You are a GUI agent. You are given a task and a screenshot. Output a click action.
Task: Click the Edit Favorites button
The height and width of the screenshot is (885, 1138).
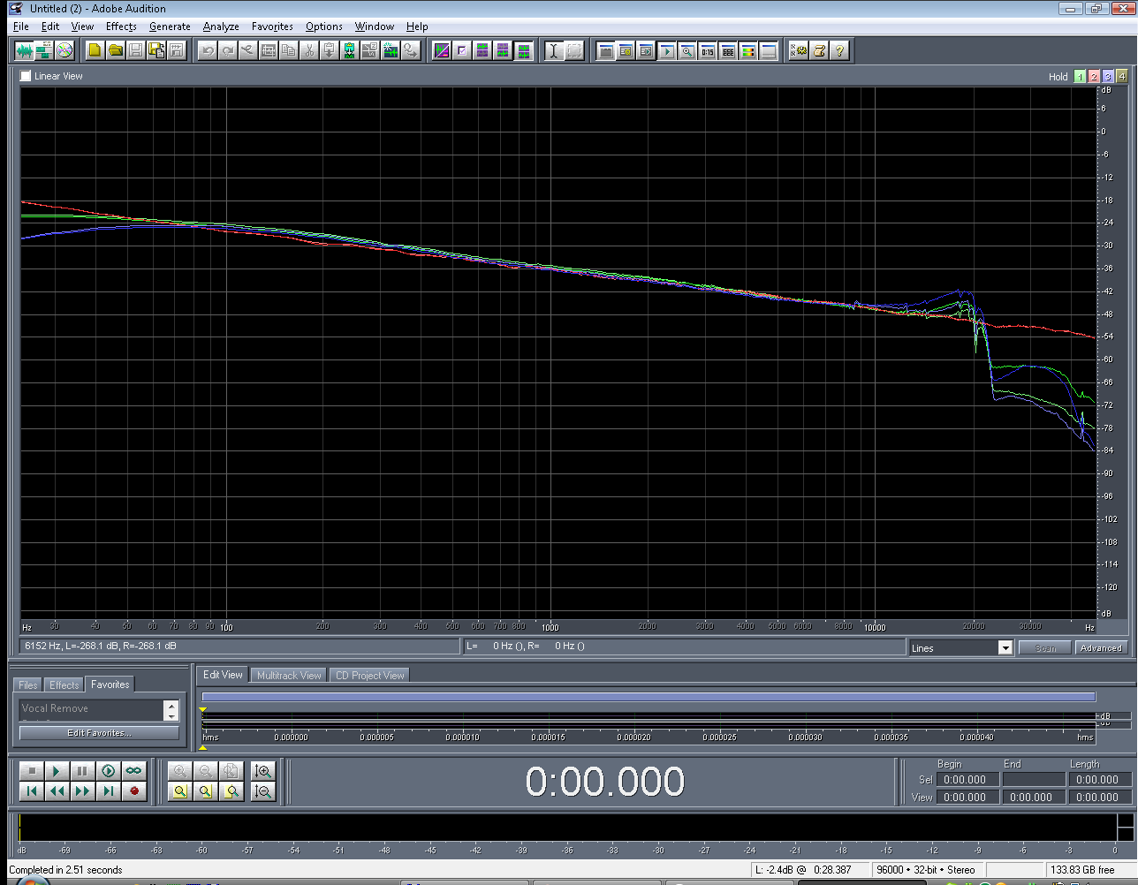(x=99, y=733)
